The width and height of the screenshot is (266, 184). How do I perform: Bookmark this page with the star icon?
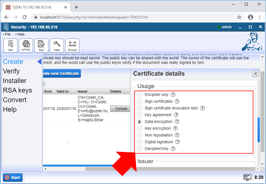pos(239,17)
